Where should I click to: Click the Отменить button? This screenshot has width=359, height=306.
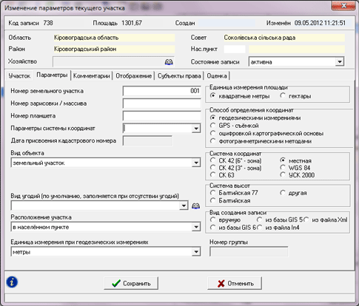[x=235, y=283]
